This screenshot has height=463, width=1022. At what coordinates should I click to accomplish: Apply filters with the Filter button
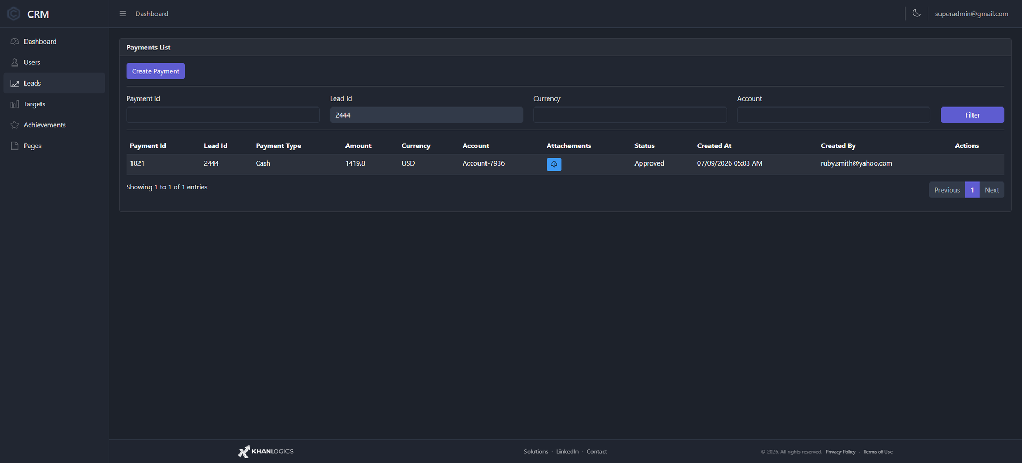pyautogui.click(x=972, y=115)
